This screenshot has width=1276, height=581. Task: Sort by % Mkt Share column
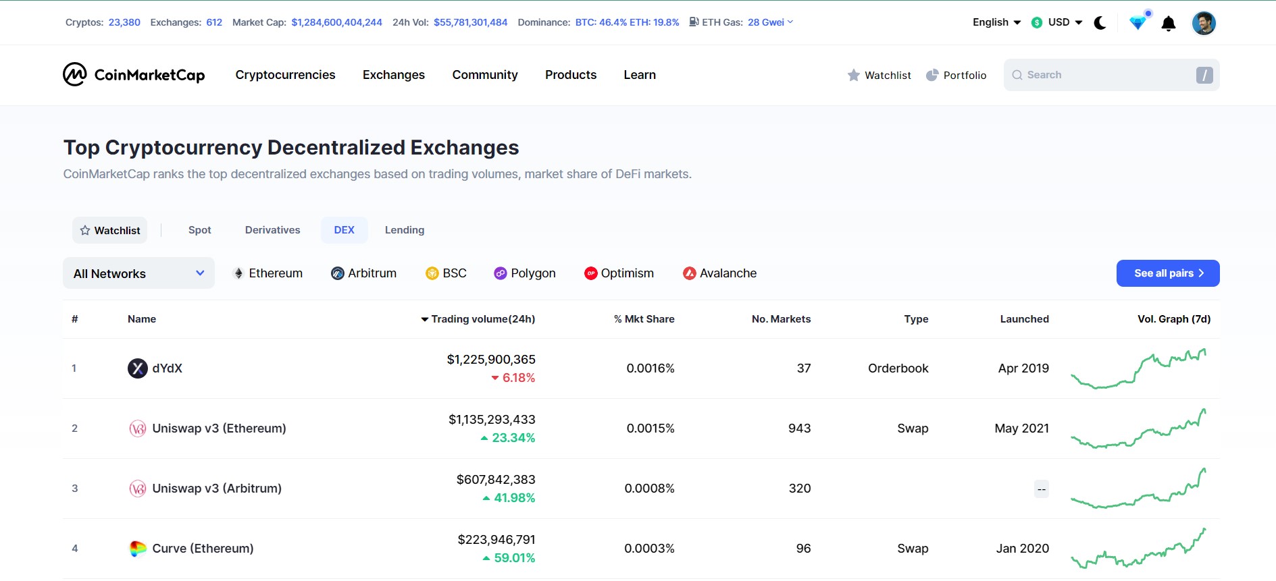coord(644,319)
